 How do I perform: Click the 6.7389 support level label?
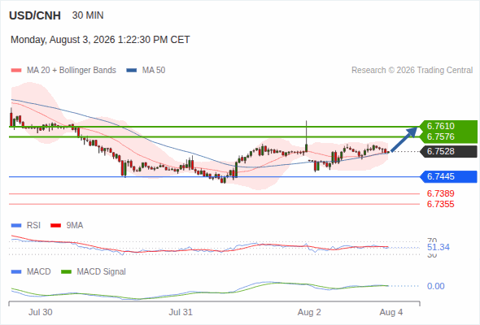pos(440,193)
